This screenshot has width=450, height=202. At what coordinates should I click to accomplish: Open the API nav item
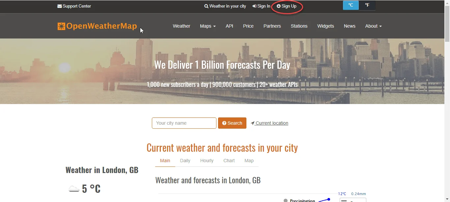click(229, 26)
